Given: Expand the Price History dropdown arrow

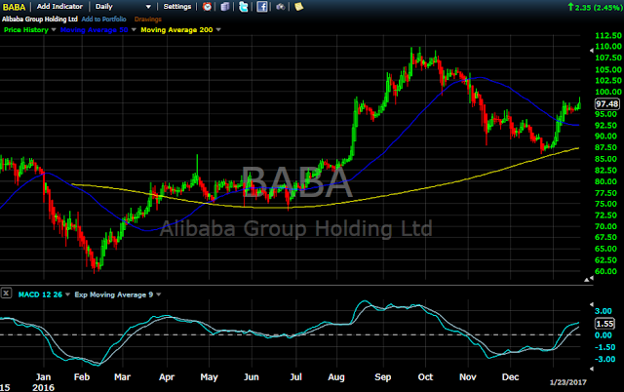Looking at the screenshot, I should click(54, 30).
